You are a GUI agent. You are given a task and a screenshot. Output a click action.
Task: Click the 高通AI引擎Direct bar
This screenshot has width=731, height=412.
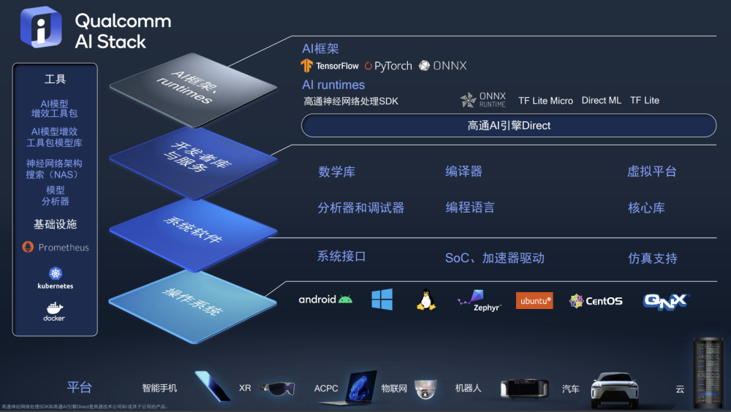click(x=509, y=126)
